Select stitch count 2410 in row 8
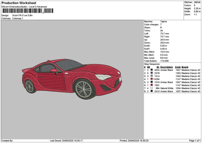The image size is (202, 143). pyautogui.click(x=157, y=91)
